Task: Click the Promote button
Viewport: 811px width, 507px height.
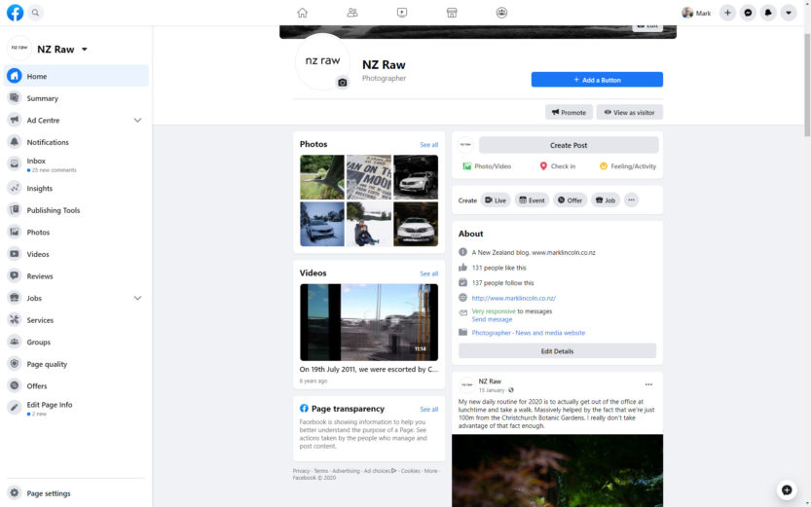Action: 569,112
